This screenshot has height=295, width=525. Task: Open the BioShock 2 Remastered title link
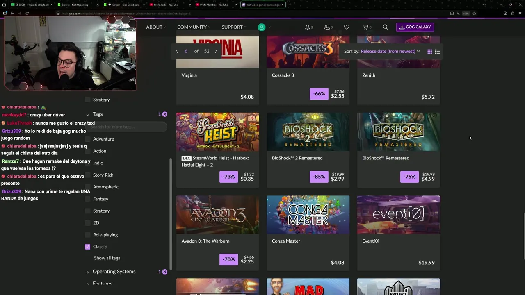[x=297, y=158]
